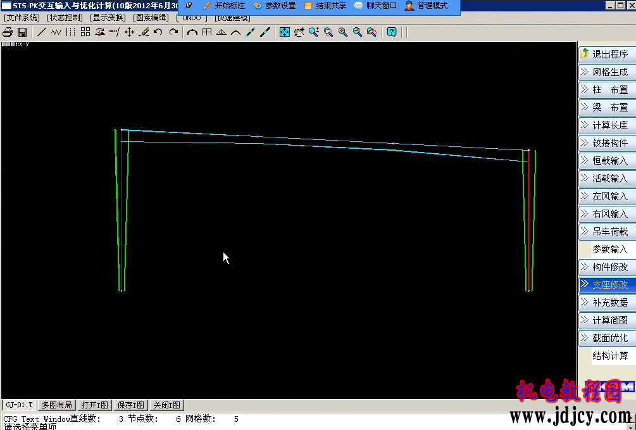Click the zoom extents fit-all icon

point(285,32)
